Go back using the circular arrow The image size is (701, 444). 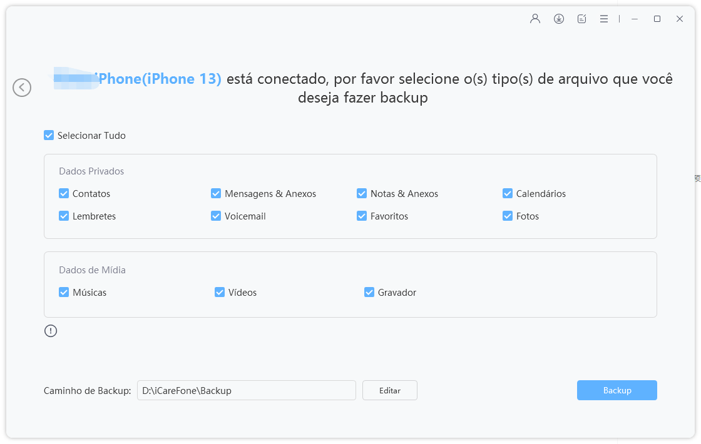pyautogui.click(x=22, y=88)
